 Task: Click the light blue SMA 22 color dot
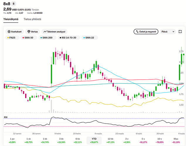coord(84,38)
